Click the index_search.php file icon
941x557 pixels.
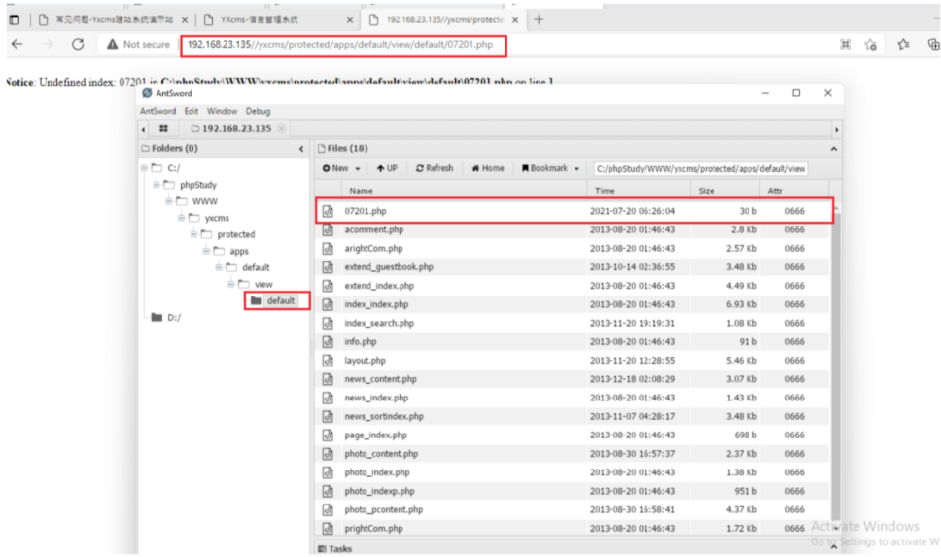(328, 323)
